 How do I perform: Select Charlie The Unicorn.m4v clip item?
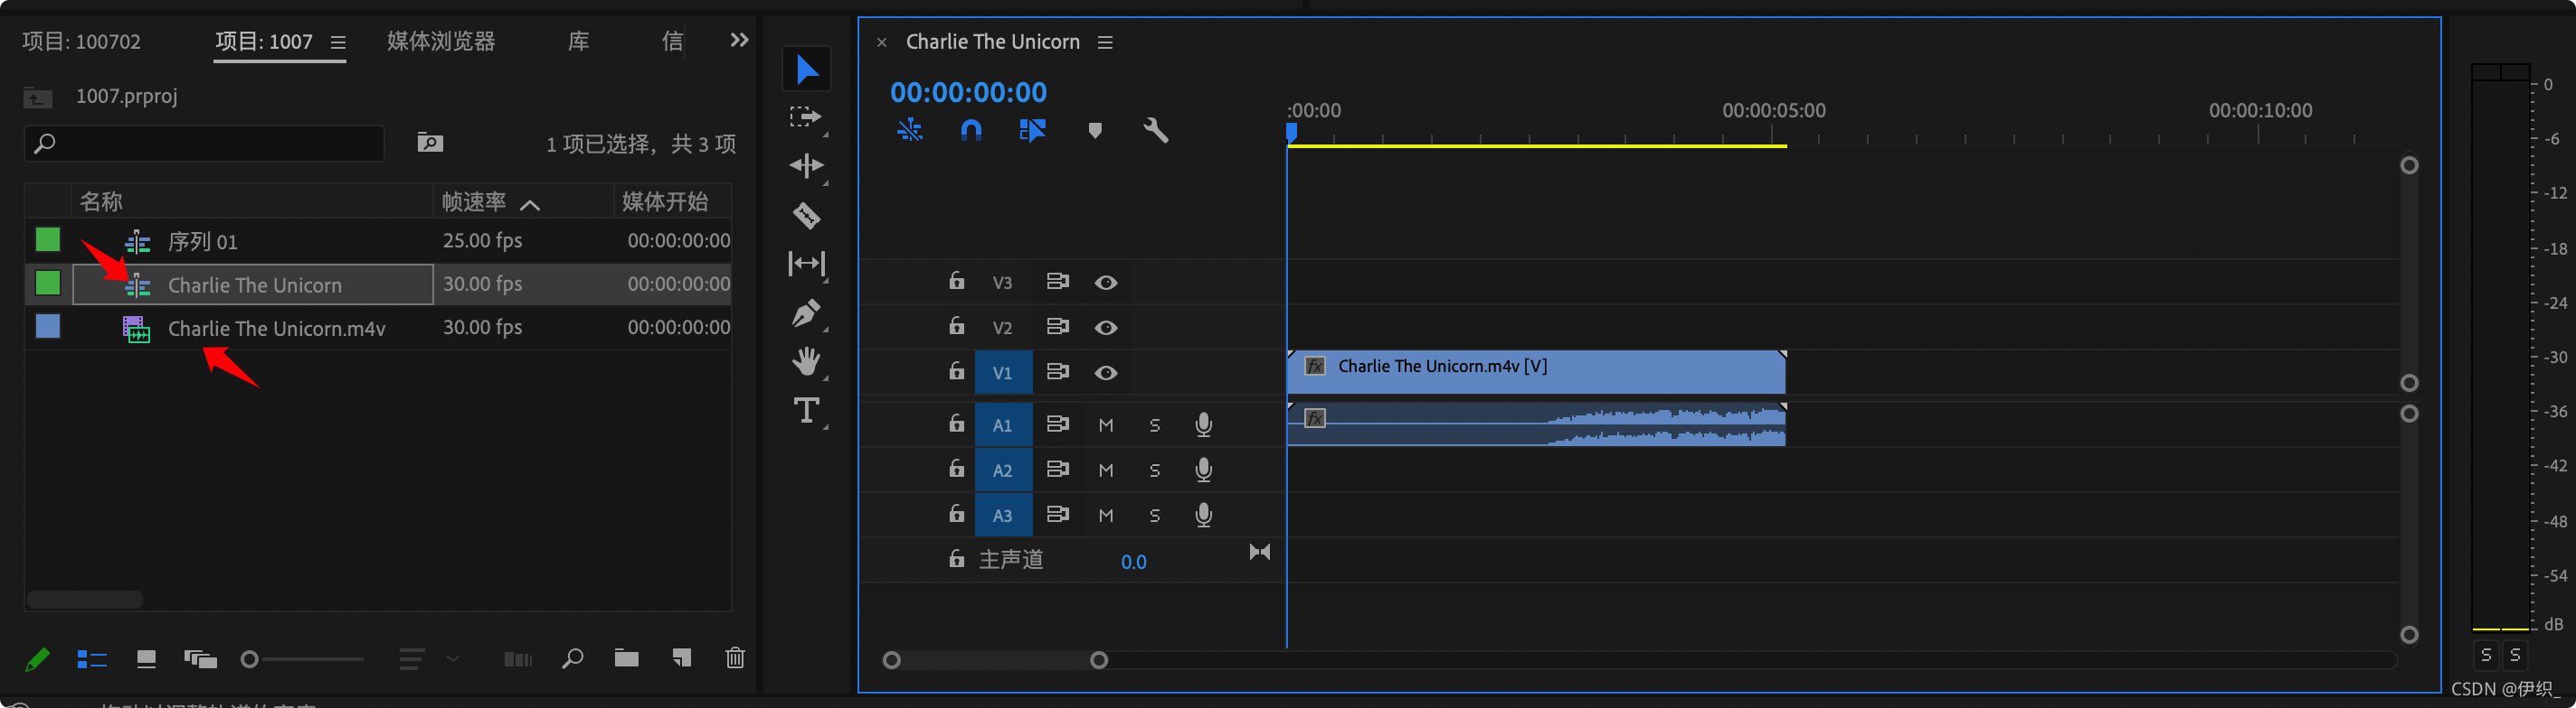tap(277, 329)
